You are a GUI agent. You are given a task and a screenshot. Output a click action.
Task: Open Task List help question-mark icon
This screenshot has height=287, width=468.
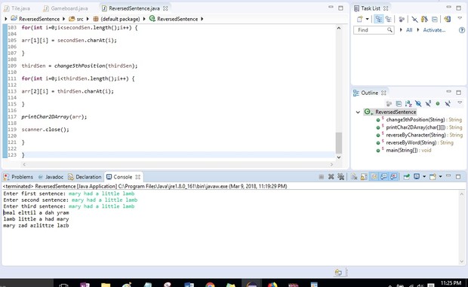462,30
